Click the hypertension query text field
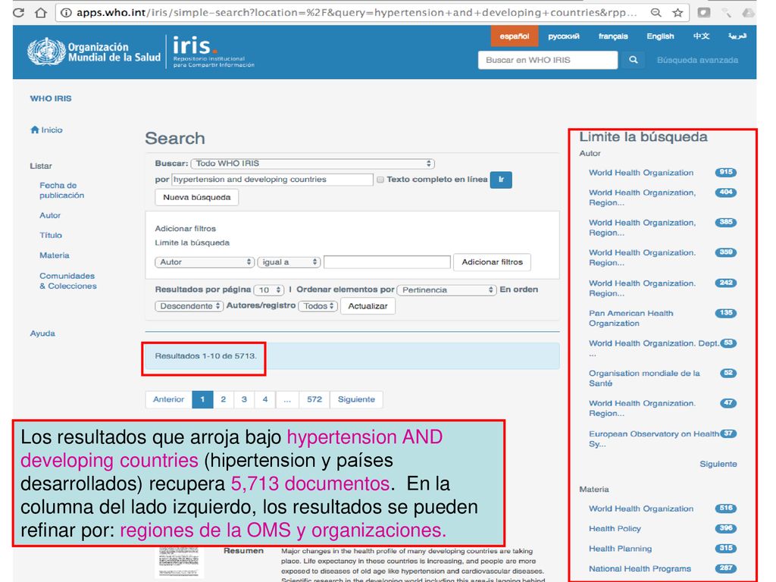 coord(272,180)
